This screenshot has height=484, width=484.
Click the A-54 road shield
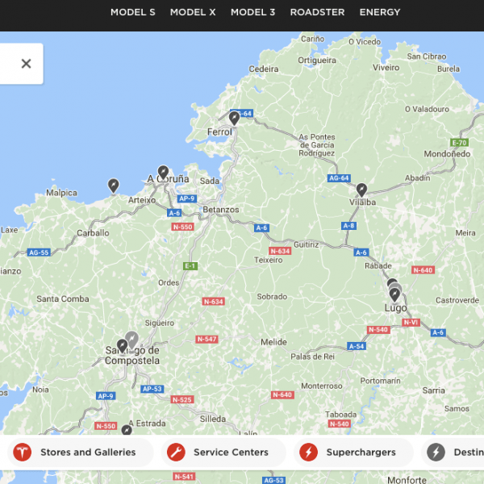tap(357, 346)
